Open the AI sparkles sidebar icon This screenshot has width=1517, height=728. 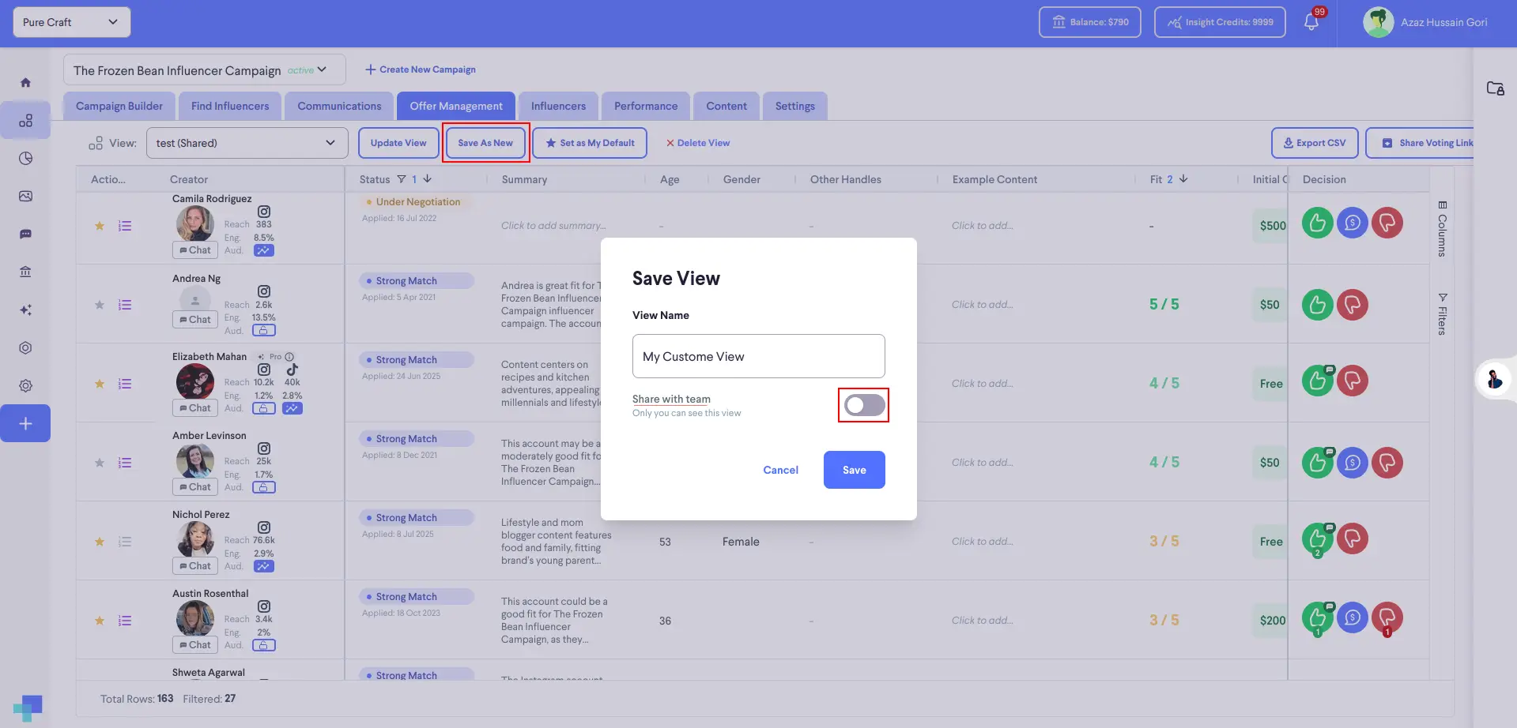point(25,310)
